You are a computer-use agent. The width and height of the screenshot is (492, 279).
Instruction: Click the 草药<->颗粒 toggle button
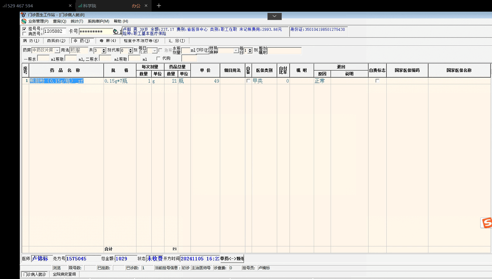(x=232, y=259)
